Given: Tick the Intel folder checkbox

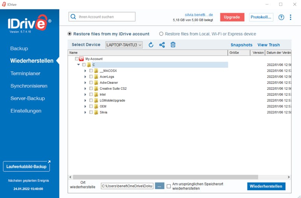Looking at the screenshot, I should click(x=91, y=94).
